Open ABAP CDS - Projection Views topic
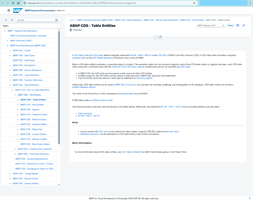Viewport: 253px width, 200px height. 34,115
